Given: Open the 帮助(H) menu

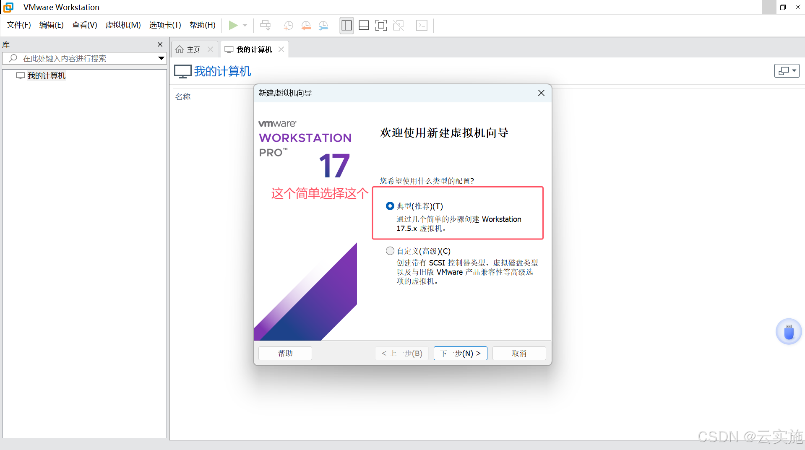Looking at the screenshot, I should coord(202,25).
